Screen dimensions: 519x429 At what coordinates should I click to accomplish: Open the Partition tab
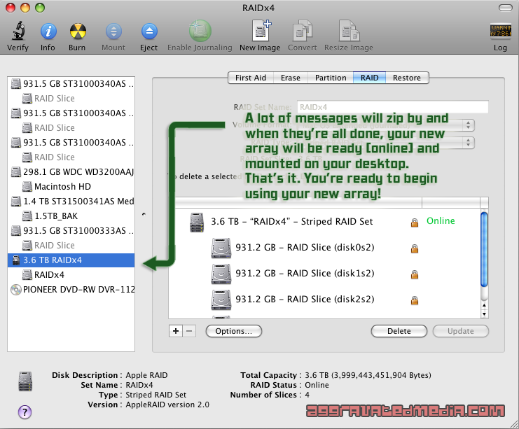click(331, 78)
